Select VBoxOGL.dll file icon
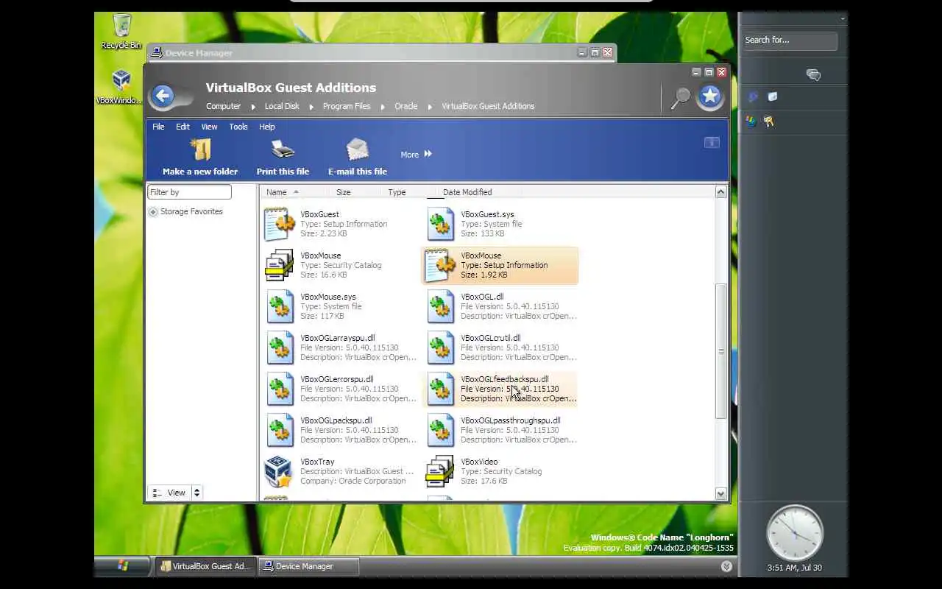This screenshot has width=942, height=589. 440,306
